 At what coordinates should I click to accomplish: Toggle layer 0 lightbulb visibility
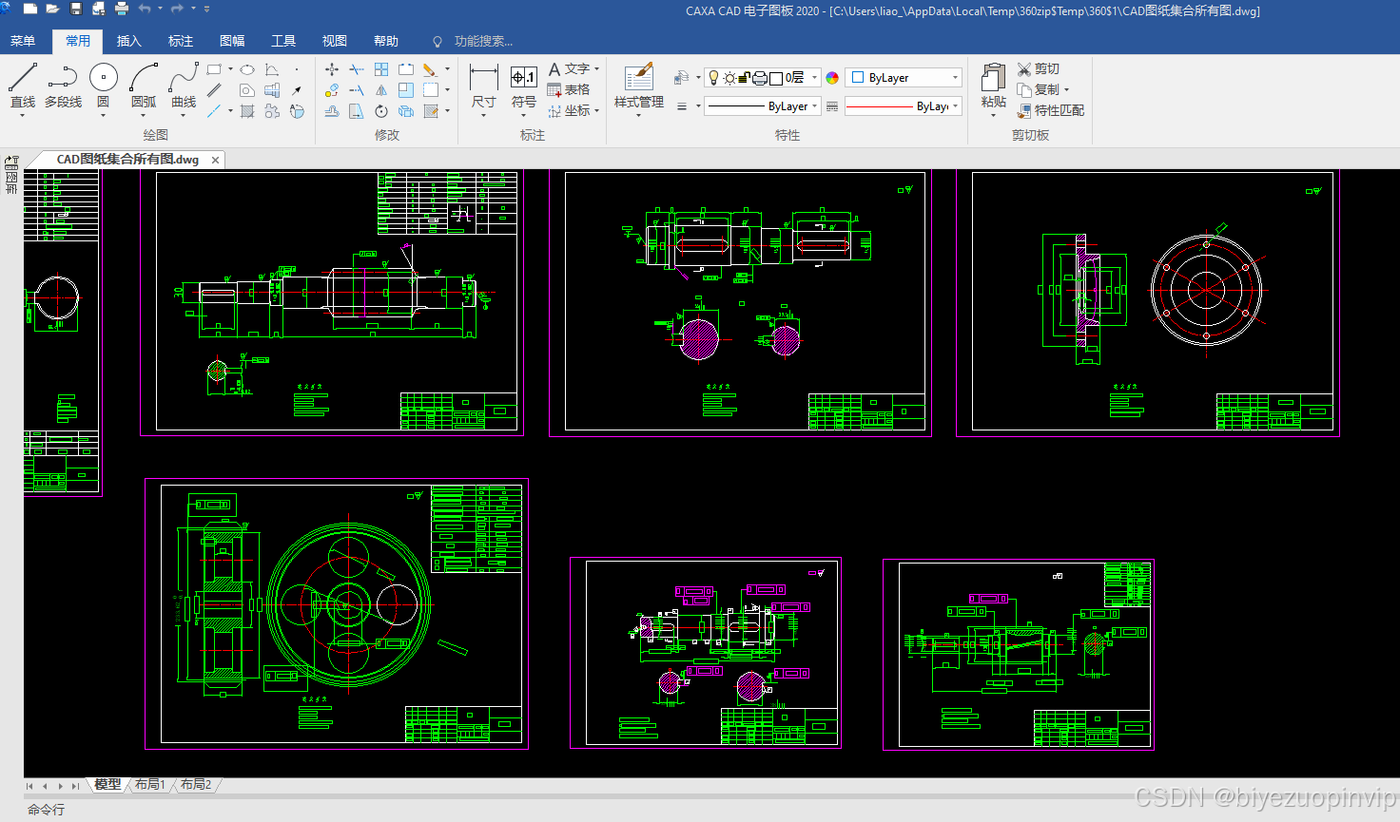(x=713, y=78)
